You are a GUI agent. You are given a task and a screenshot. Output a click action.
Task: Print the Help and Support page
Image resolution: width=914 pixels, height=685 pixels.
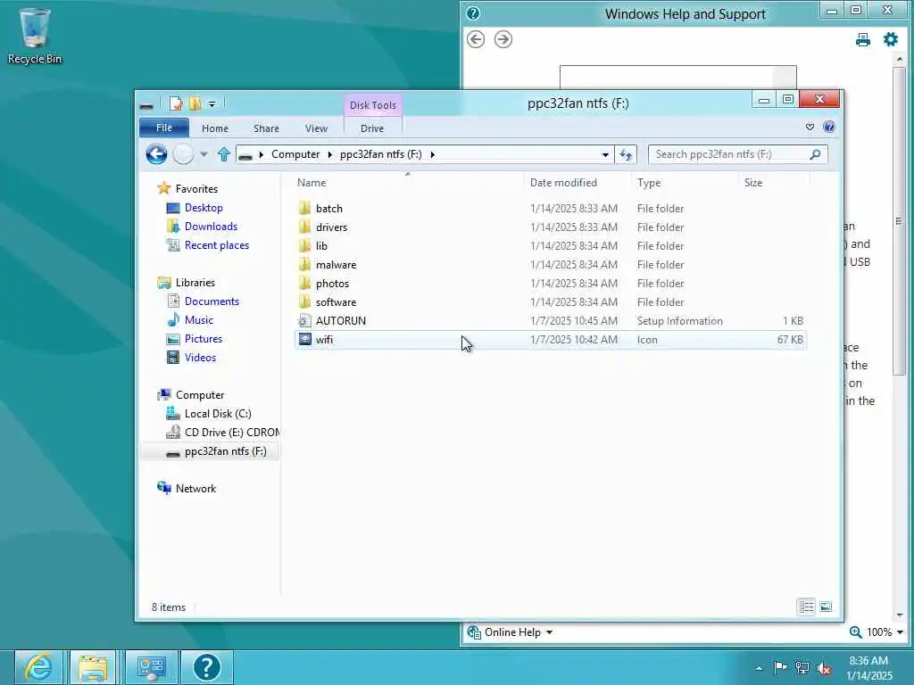[x=863, y=39]
